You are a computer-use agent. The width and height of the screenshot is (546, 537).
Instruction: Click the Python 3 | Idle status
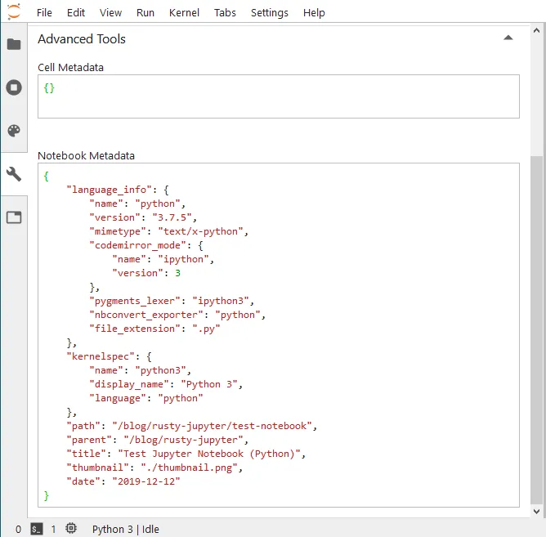pos(125,529)
